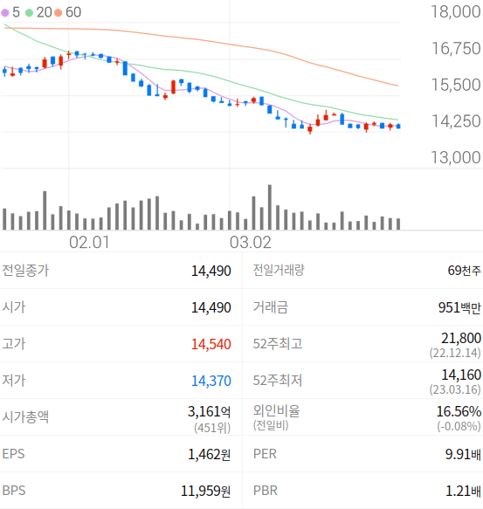Screen dimensions: 483x509
Task: Click the purple 5-day moving average dot
Action: tap(5, 13)
